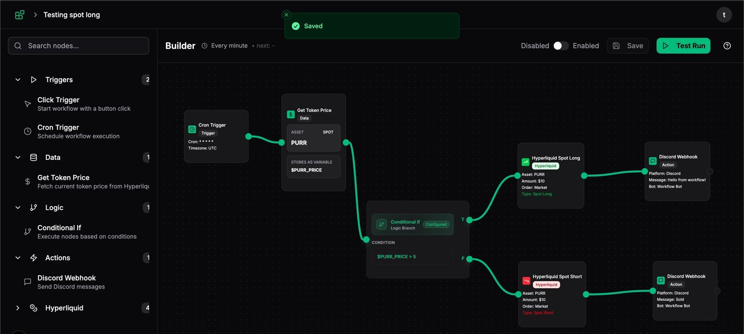744x334 pixels.
Task: Select Get Token Price sidebar item
Action: pos(84,181)
